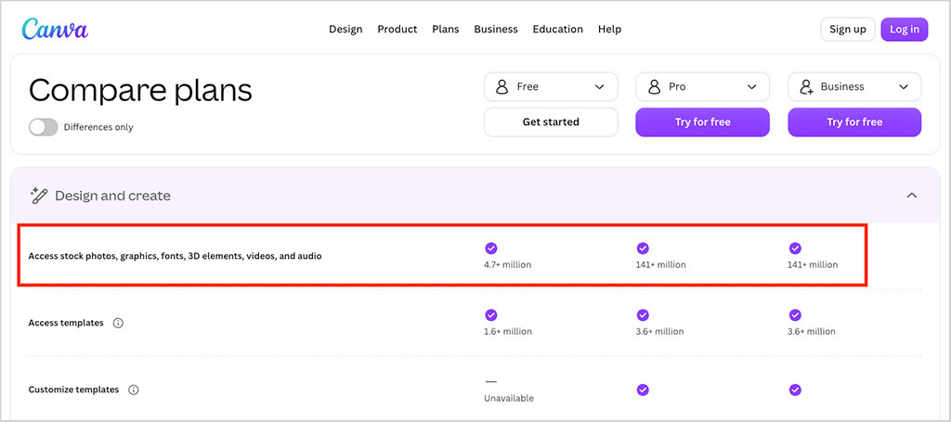Open the Business plan dropdown
The height and width of the screenshot is (422, 951).
pos(854,86)
